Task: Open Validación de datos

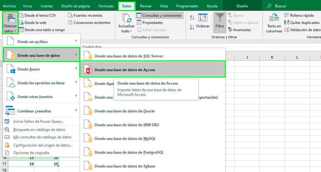Action: 302,30
